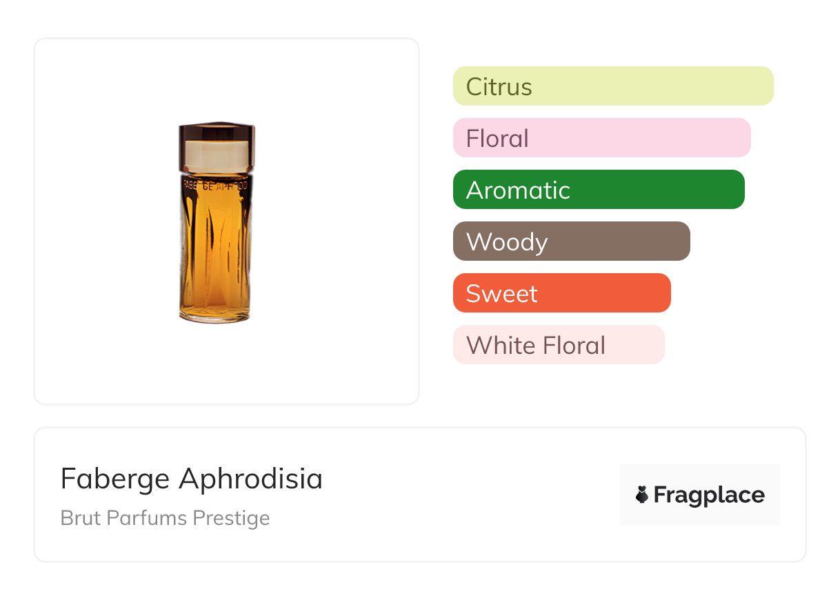This screenshot has height=596, width=840.
Task: Click the word Sweet on the orange bar
Action: pos(501,294)
